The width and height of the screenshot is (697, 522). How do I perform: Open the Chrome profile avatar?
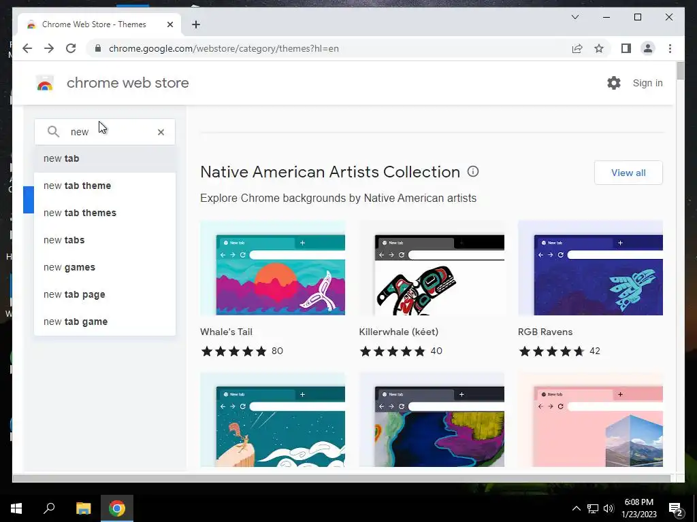click(648, 48)
